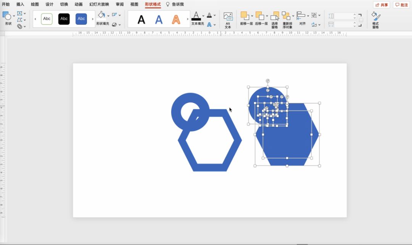Viewport: 412px width, 245px height.
Task: Switch to the 设计 tab
Action: click(49, 4)
